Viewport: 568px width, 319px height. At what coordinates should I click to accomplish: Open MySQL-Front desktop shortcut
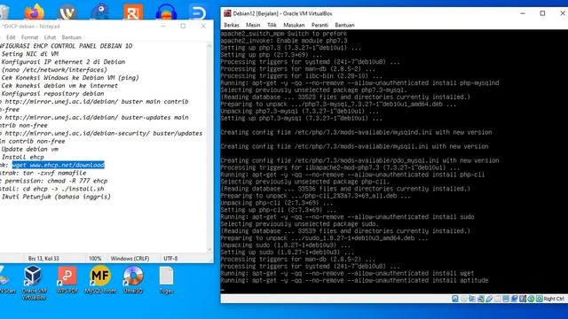point(100,279)
